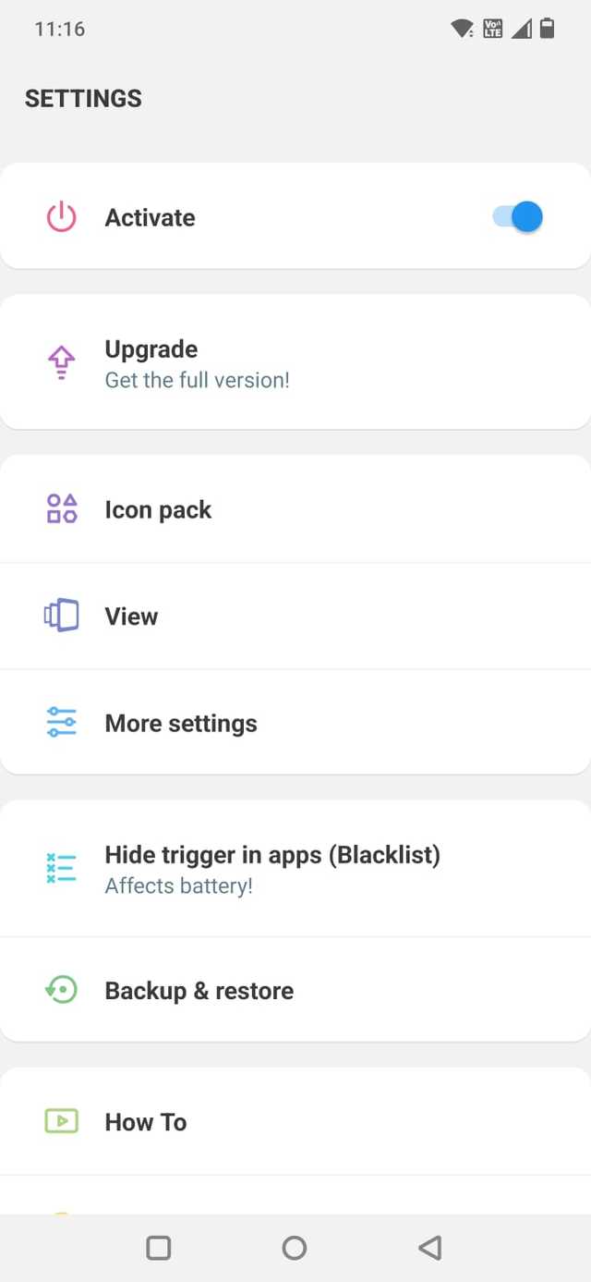Tap the green Backup & restore icon
This screenshot has width=591, height=1282.
point(61,990)
